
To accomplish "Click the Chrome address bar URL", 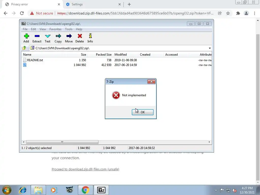I will [135, 13].
